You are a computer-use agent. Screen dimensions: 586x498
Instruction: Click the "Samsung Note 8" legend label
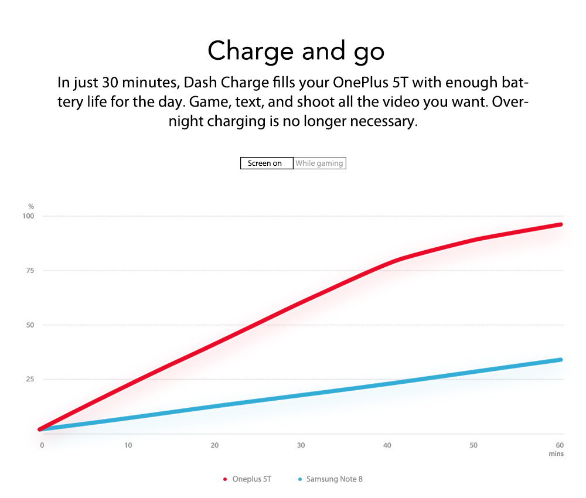pyautogui.click(x=334, y=479)
